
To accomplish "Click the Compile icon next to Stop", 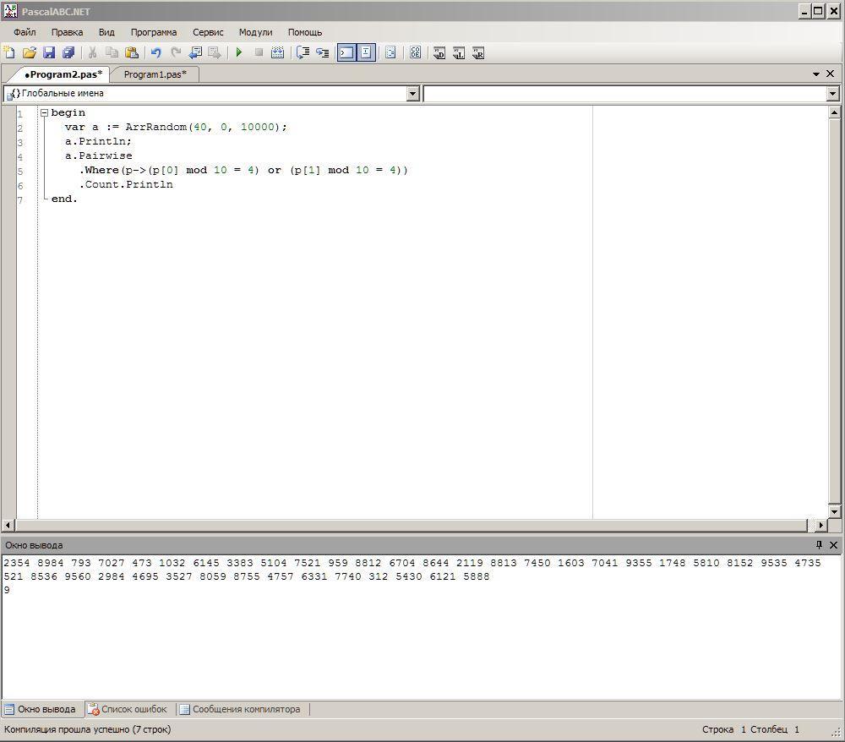I will (x=277, y=52).
